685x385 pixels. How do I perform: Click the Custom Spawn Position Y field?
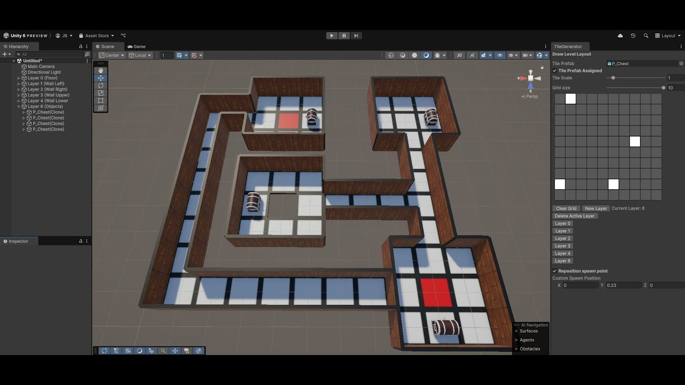point(623,286)
